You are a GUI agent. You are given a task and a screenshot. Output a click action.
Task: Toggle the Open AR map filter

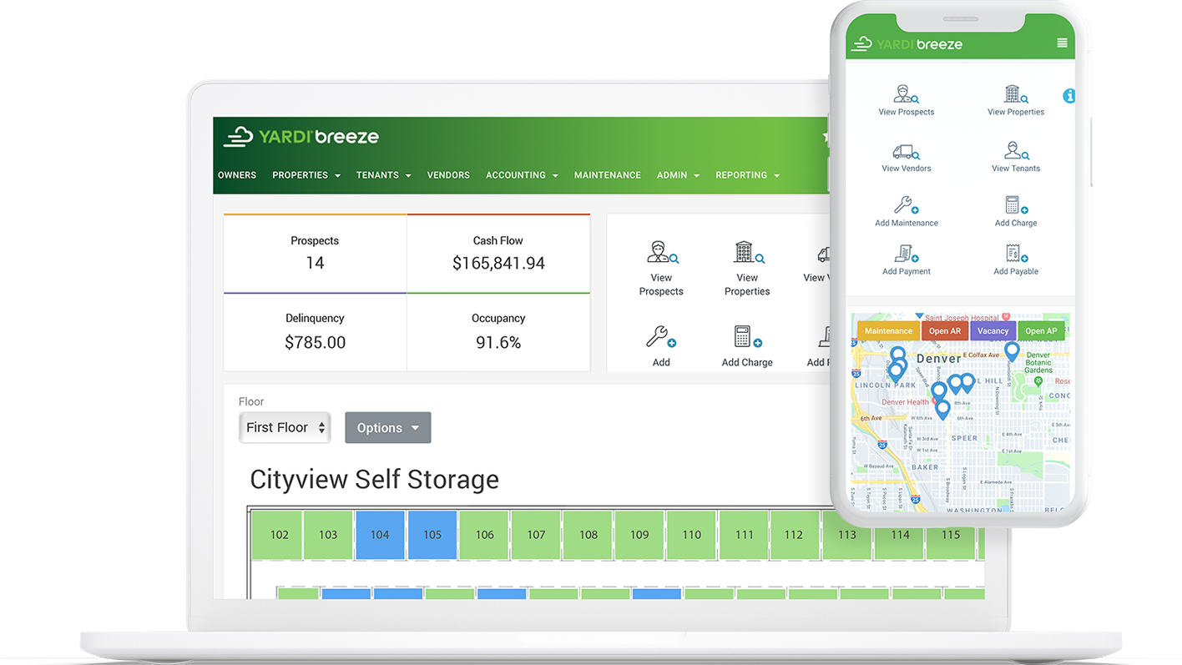945,331
